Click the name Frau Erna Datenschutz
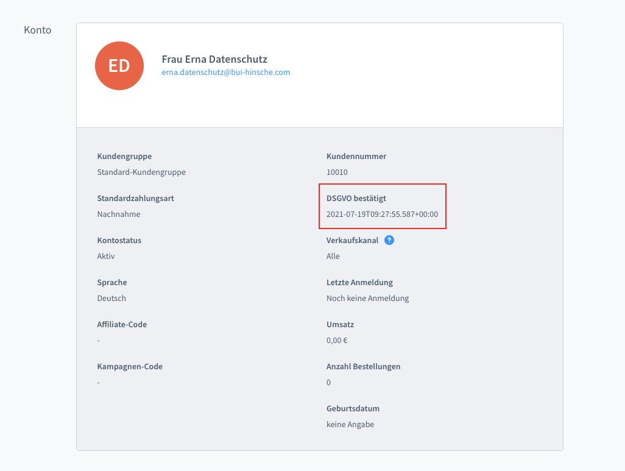 click(214, 59)
